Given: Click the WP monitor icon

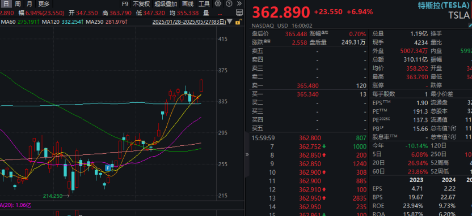Looking at the screenshot, I should tap(239, 12).
